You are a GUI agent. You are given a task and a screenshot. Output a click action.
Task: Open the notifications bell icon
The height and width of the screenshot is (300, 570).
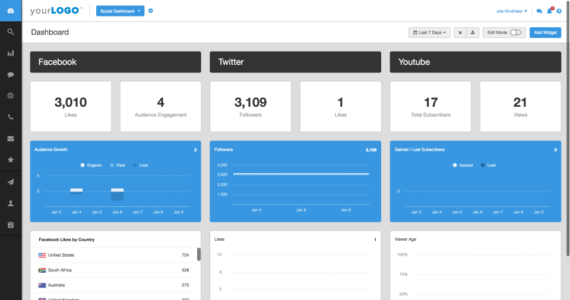click(550, 11)
